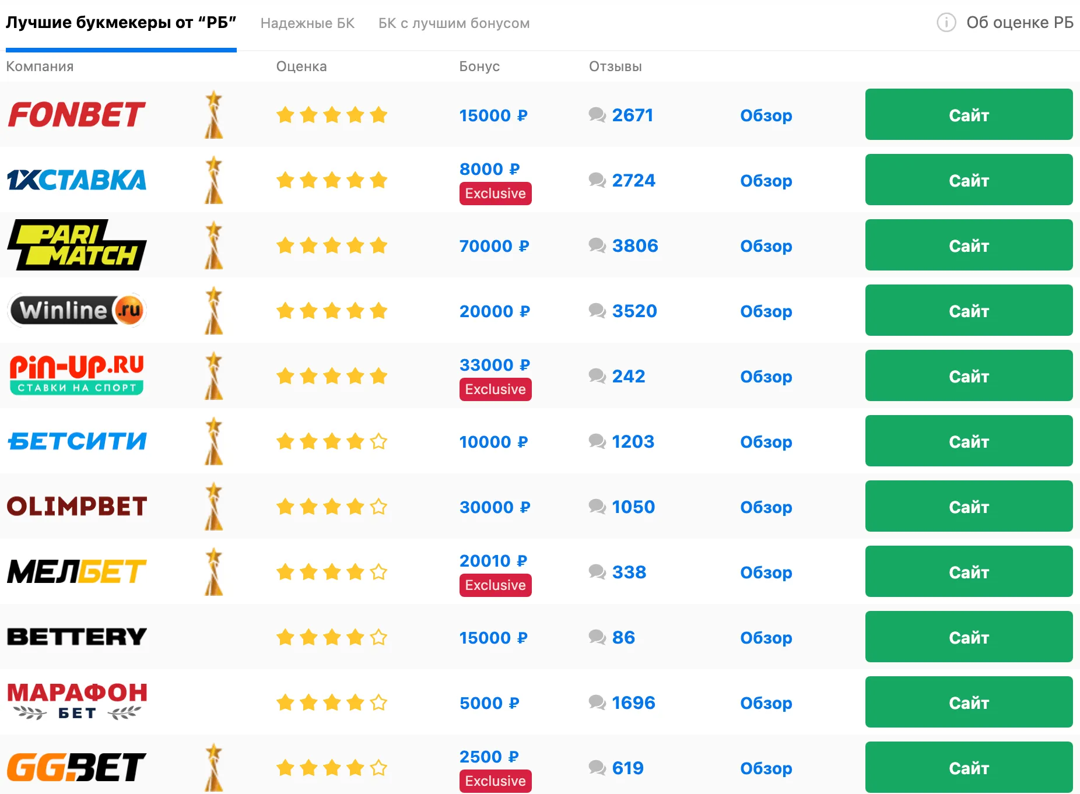Open the Pin-Up.ru logo
The width and height of the screenshot is (1080, 794).
(76, 375)
